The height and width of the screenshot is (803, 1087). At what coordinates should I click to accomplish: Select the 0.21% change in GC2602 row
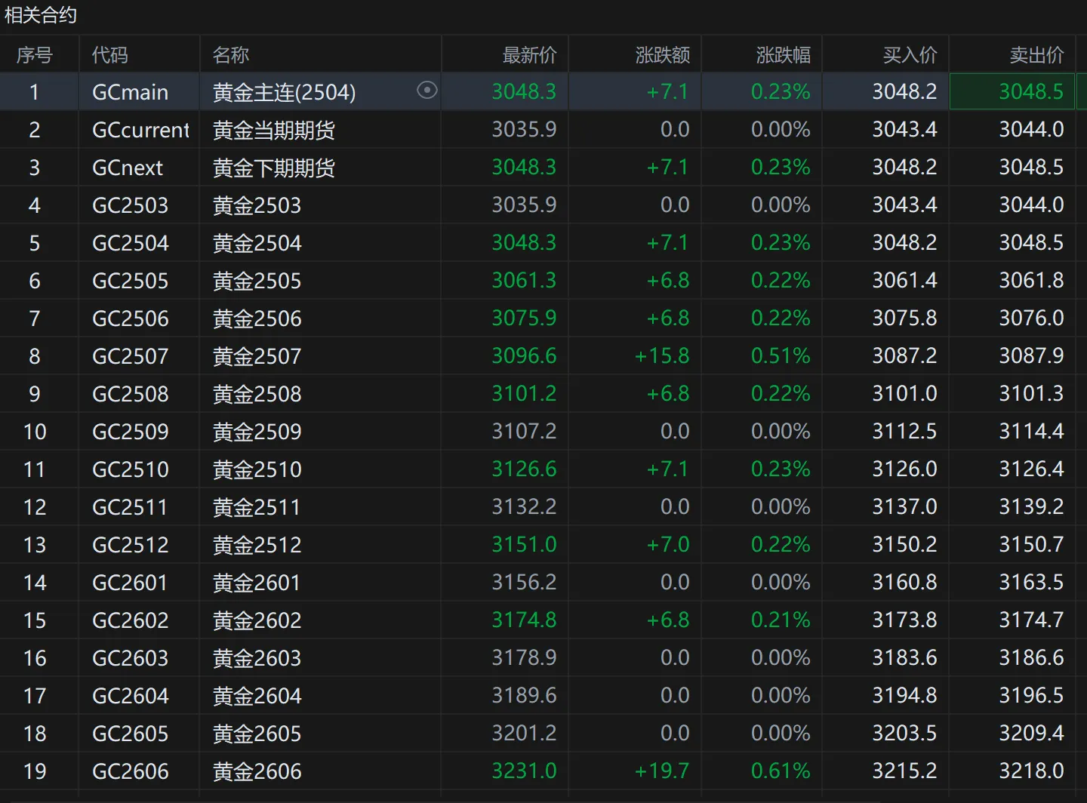(781, 620)
